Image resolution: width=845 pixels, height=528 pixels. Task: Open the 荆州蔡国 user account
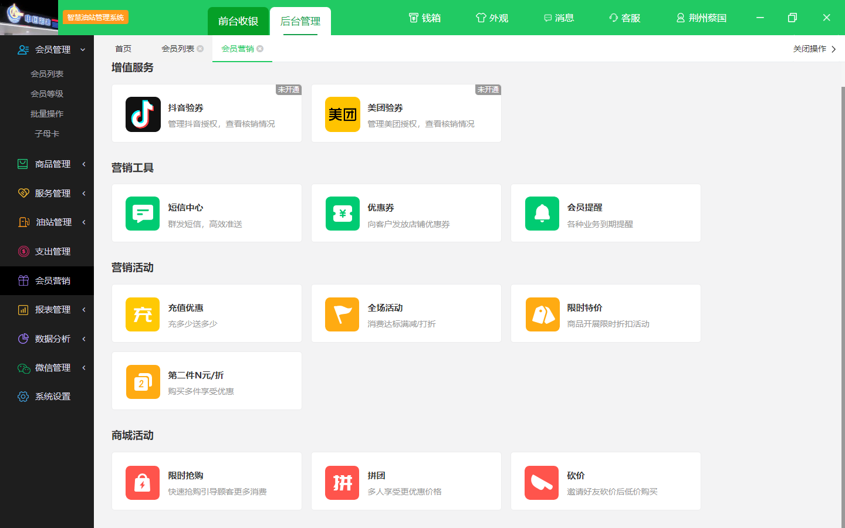(701, 18)
